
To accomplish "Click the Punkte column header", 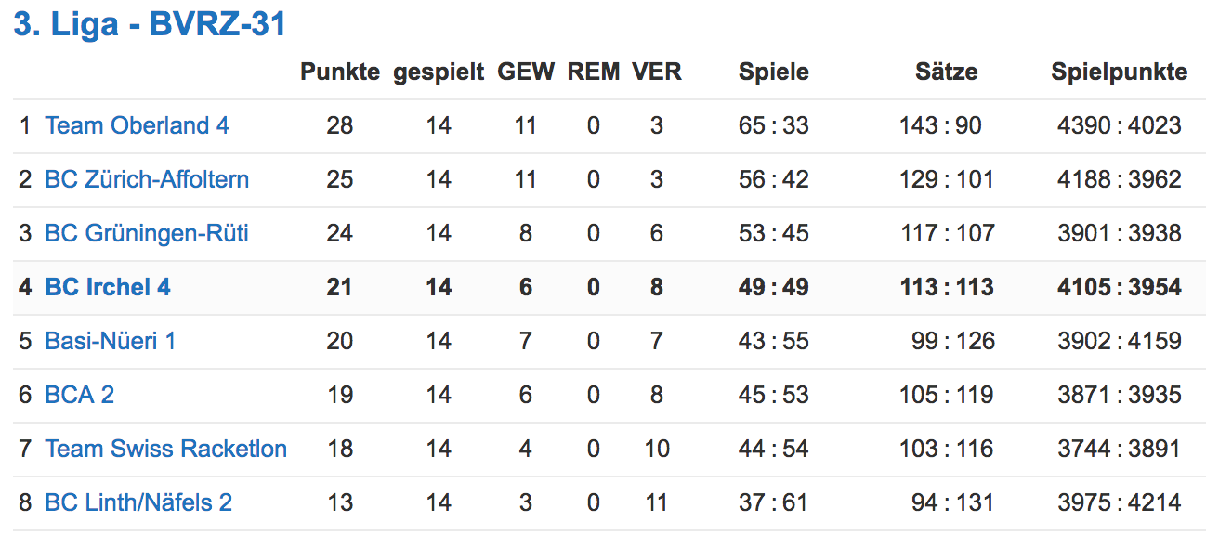I will (340, 72).
